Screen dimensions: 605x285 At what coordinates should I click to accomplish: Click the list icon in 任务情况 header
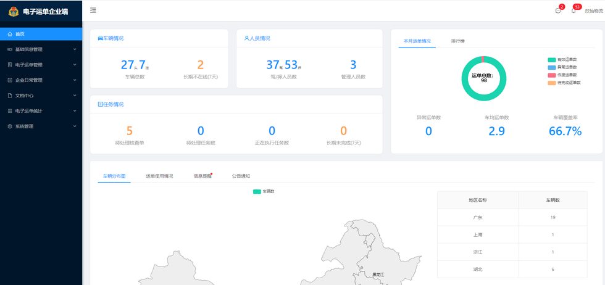[100, 104]
